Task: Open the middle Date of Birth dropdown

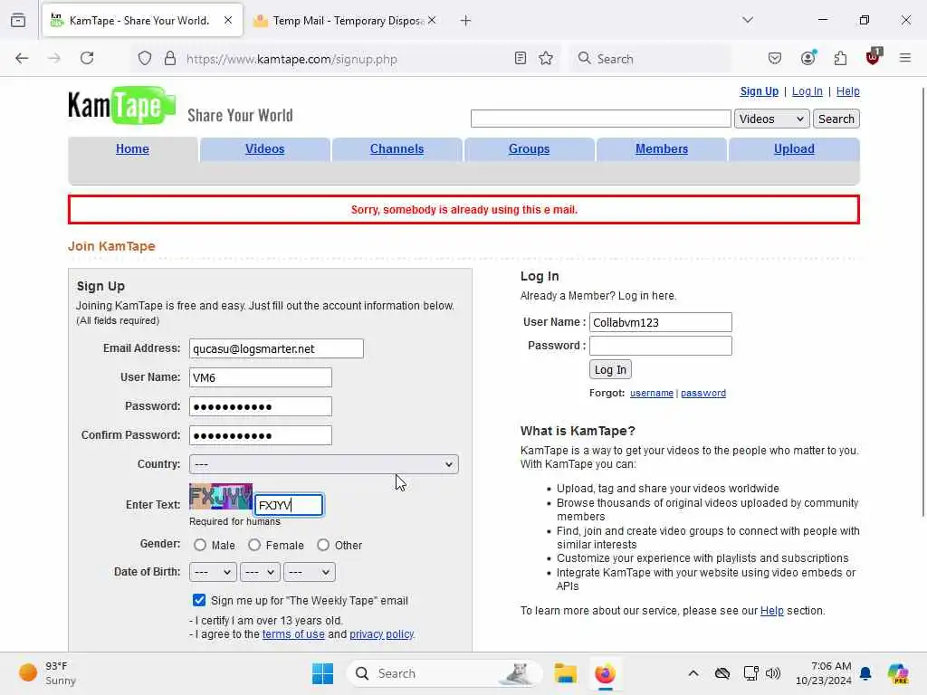Action: pos(260,572)
